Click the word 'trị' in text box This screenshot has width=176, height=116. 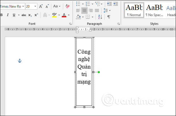84,74
